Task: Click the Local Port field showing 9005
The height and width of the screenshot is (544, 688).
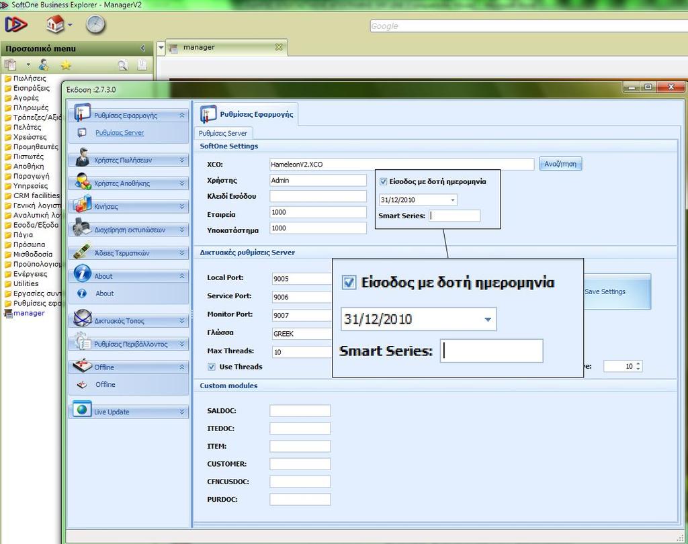Action: (302, 279)
